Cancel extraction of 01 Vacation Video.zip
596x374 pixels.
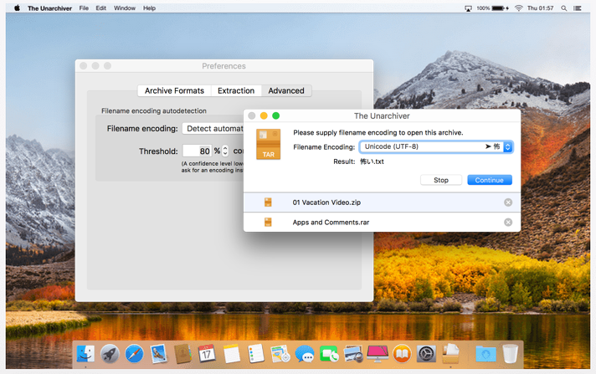tap(508, 202)
